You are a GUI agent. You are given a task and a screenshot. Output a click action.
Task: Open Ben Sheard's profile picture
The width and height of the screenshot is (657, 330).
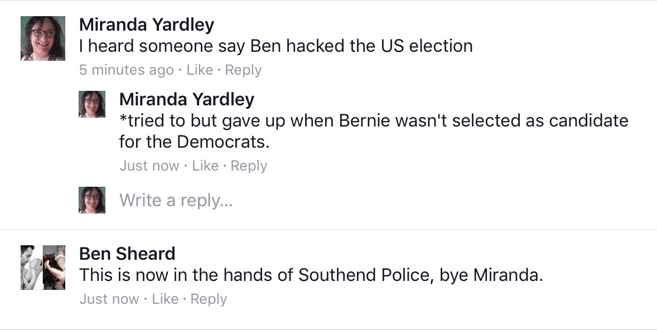[x=43, y=268]
